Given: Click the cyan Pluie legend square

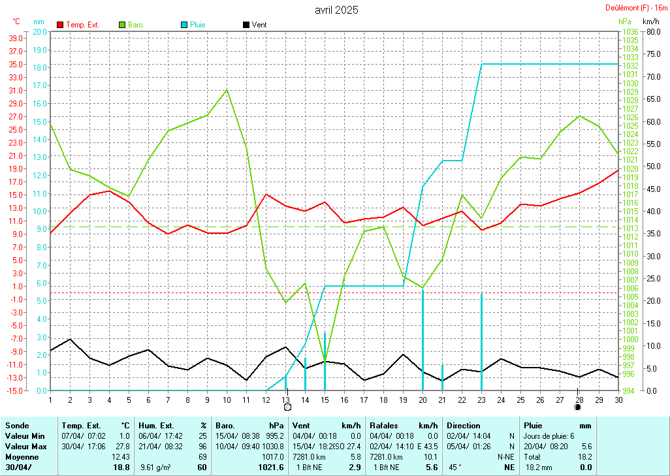Looking at the screenshot, I should [184, 25].
